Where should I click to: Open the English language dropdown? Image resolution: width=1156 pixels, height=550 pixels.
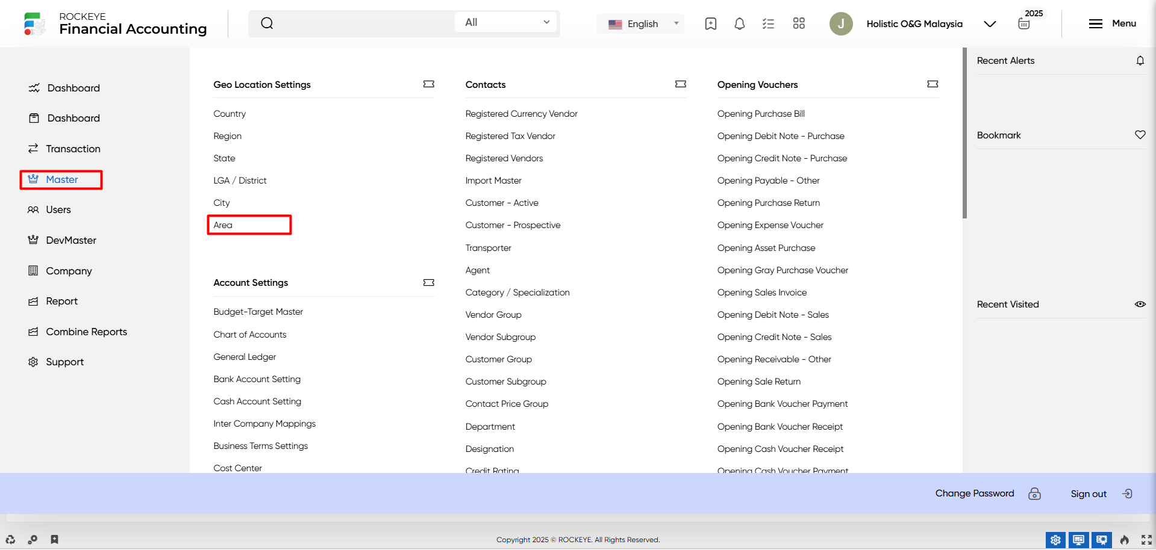tap(640, 23)
